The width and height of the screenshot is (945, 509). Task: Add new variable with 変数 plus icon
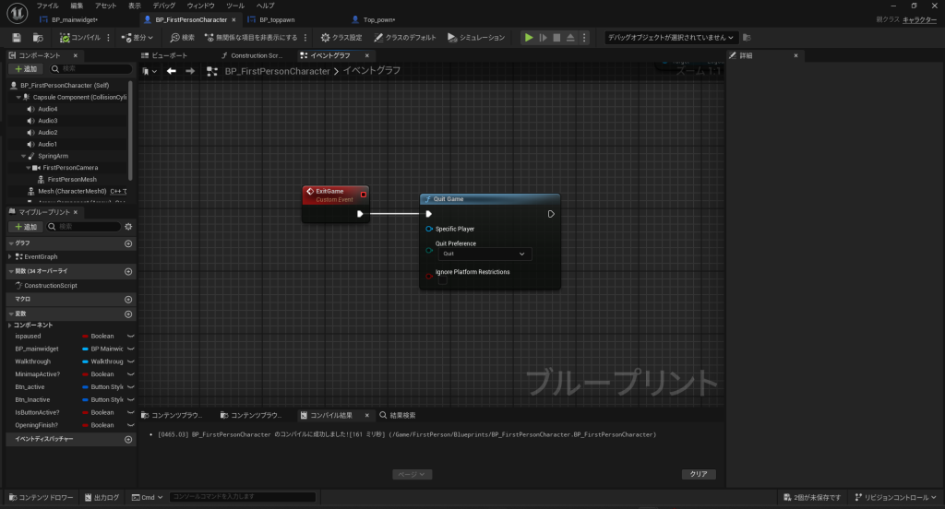coord(128,314)
